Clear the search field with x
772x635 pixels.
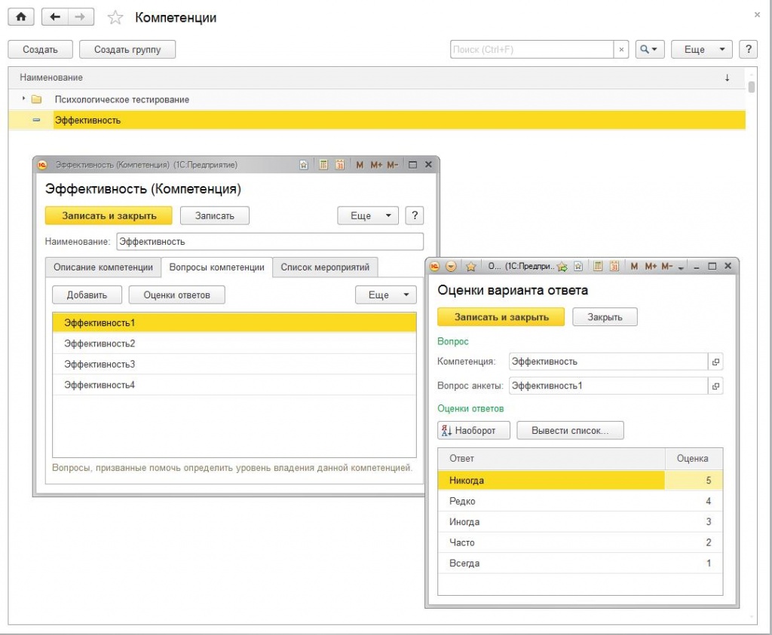(x=621, y=50)
